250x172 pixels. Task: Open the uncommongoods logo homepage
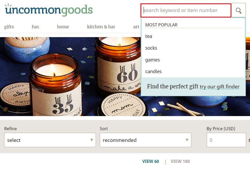coord(49,10)
